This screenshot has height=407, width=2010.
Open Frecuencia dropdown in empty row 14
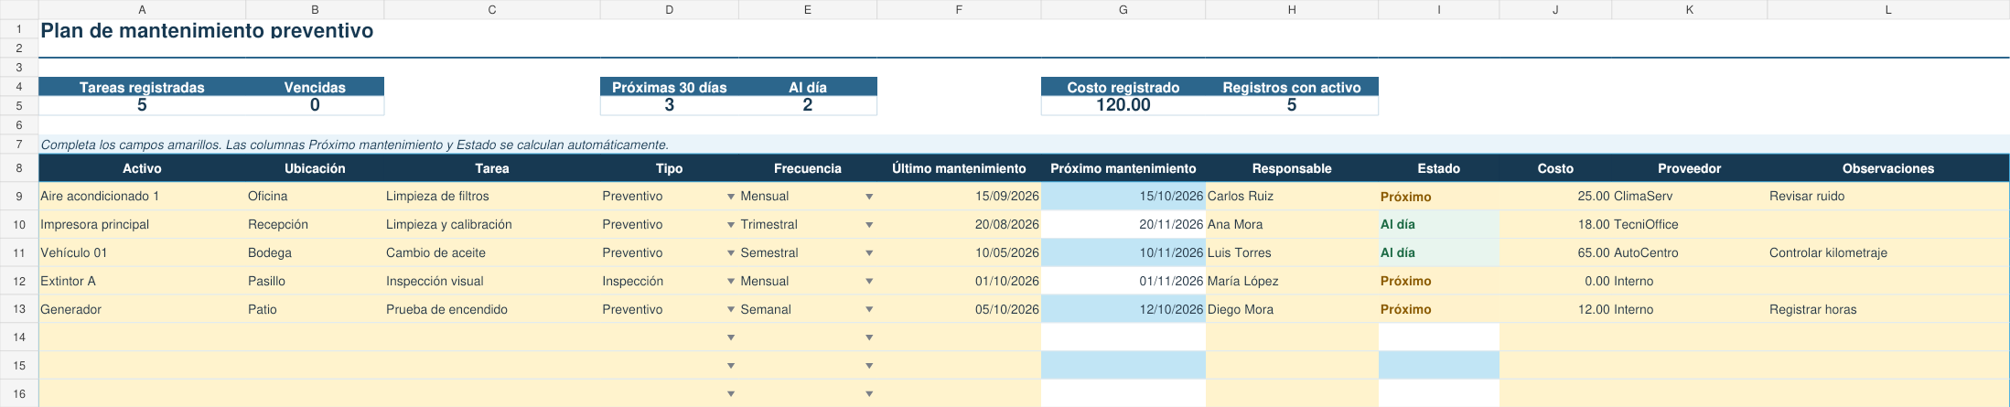click(x=869, y=338)
